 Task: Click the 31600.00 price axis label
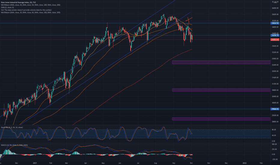(x=275, y=78)
